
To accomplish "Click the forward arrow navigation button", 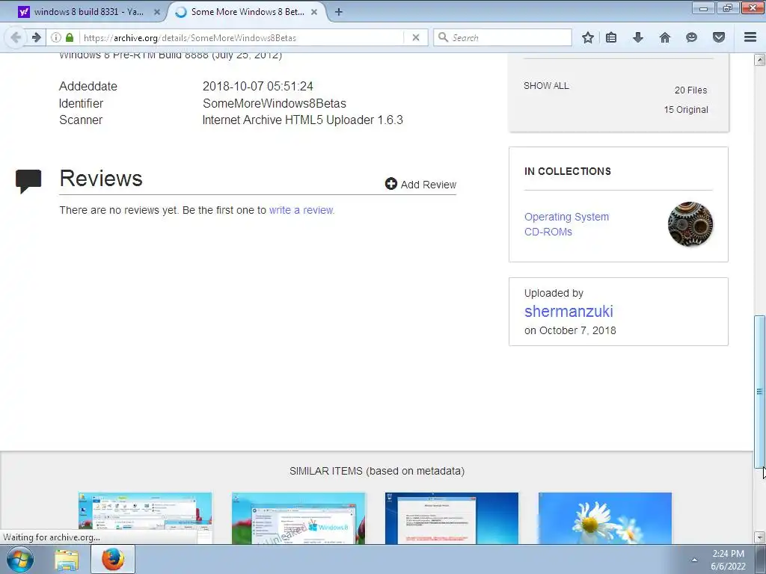I will click(36, 37).
